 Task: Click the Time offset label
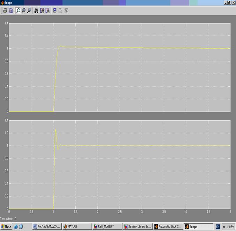click(x=8, y=219)
